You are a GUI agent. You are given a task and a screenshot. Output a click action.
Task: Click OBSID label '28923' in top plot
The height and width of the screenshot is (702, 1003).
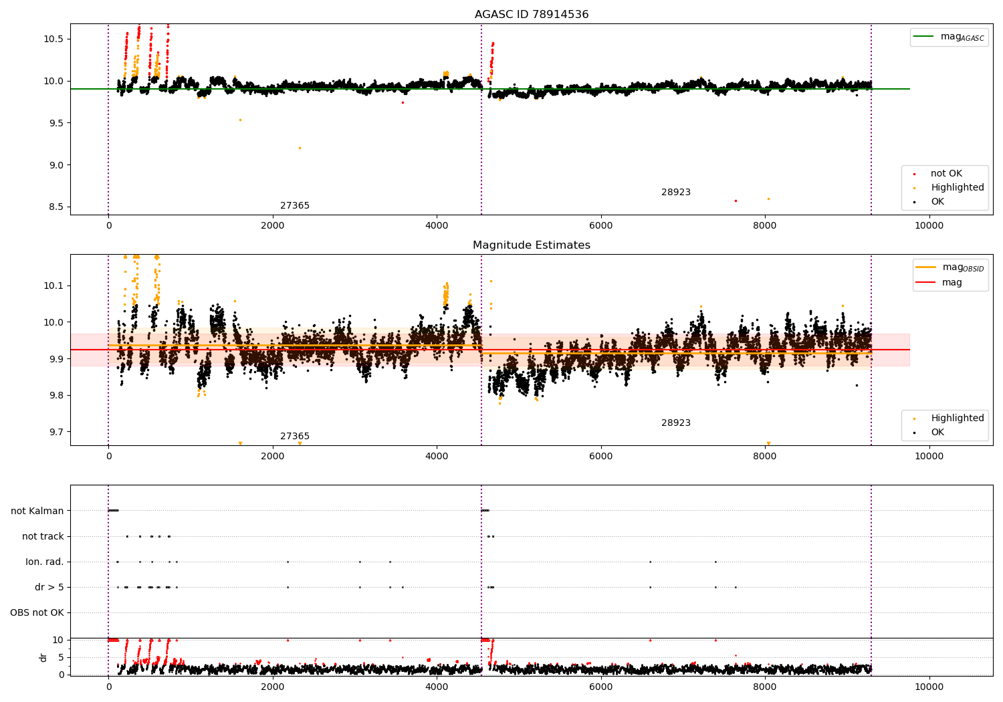(x=676, y=193)
